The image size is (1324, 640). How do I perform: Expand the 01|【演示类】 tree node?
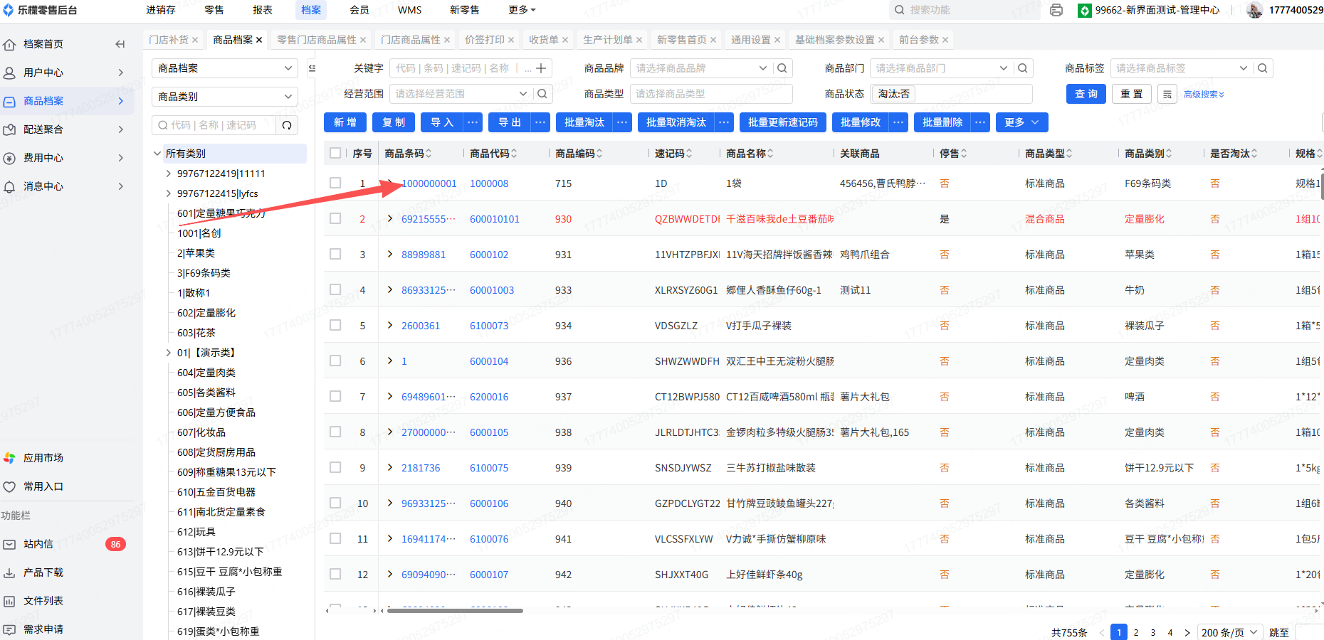168,353
